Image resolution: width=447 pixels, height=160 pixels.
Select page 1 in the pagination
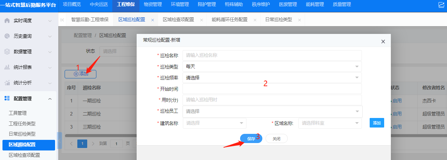[x=82, y=144]
